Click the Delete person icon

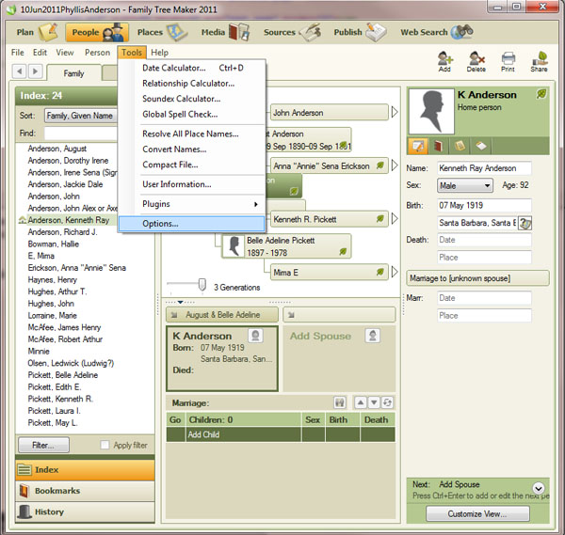tap(476, 61)
